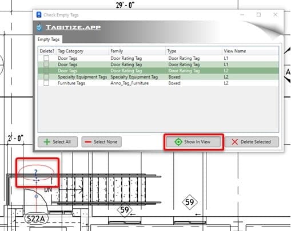The width and height of the screenshot is (291, 231).
Task: Select the empty '?' door tag in drawing
Action: (x=36, y=172)
